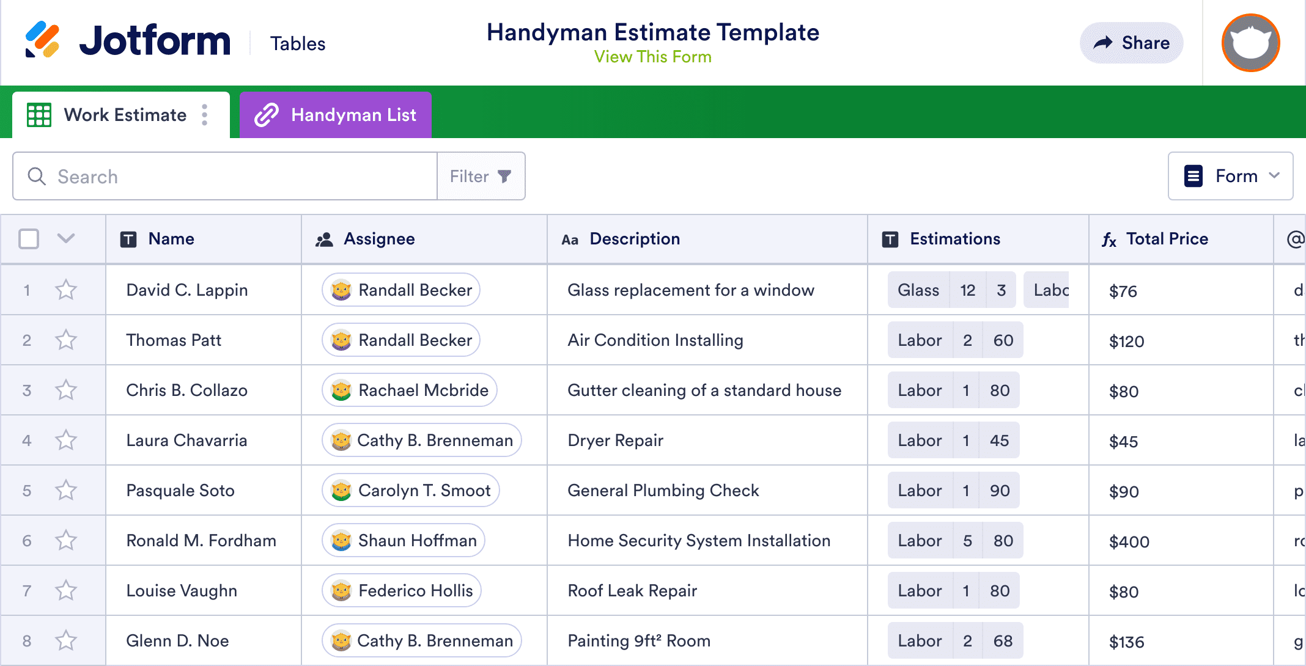Expand the row selection chevron dropdown

[x=66, y=238]
